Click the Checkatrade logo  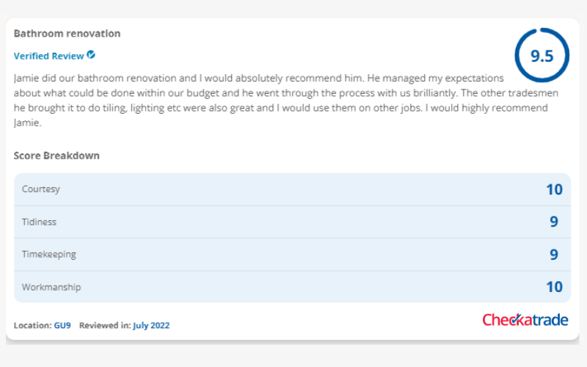click(x=525, y=319)
